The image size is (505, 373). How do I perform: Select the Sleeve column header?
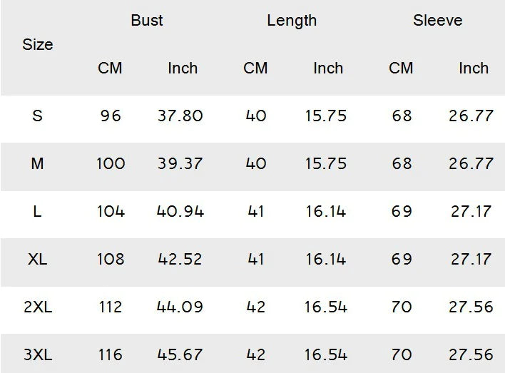coord(438,21)
